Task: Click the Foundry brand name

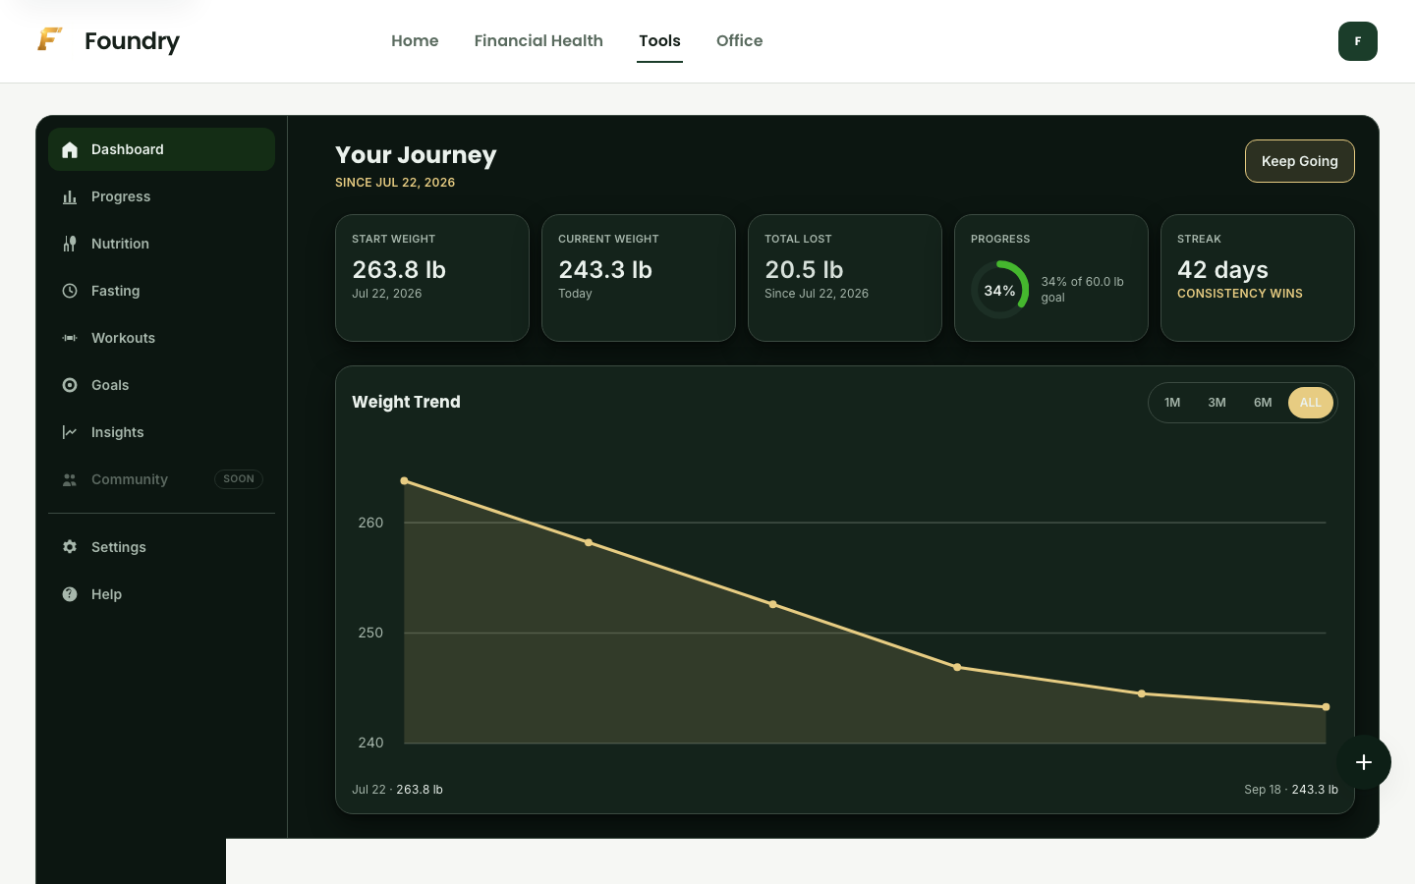Action: tap(132, 41)
